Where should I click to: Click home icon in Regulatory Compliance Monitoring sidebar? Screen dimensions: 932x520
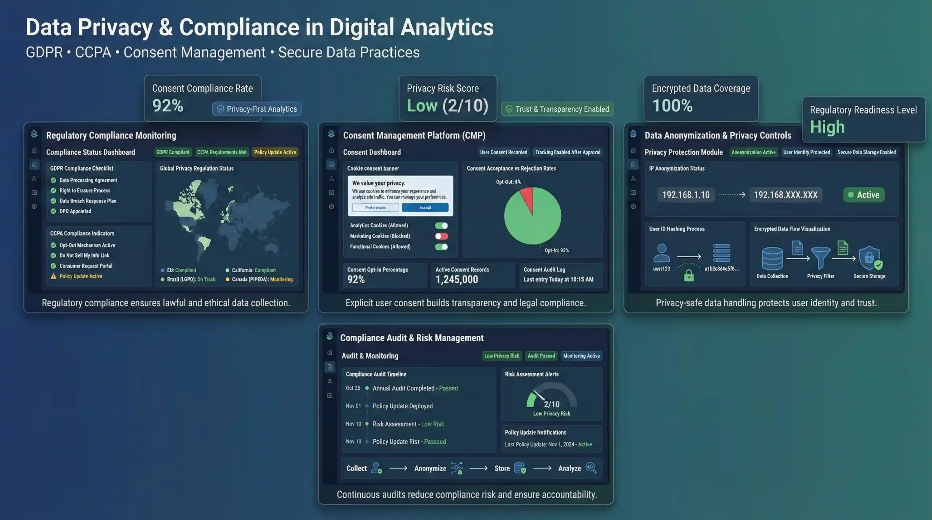click(x=34, y=150)
